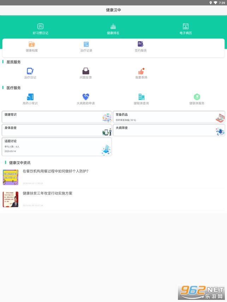Tap the medicine box illustration on 常备药品
This screenshot has height=302, width=227.
220,118
